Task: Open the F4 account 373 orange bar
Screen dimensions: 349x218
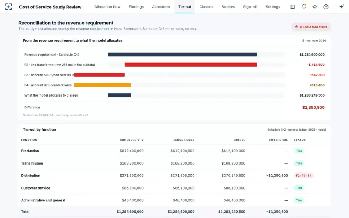Action: (x=103, y=85)
